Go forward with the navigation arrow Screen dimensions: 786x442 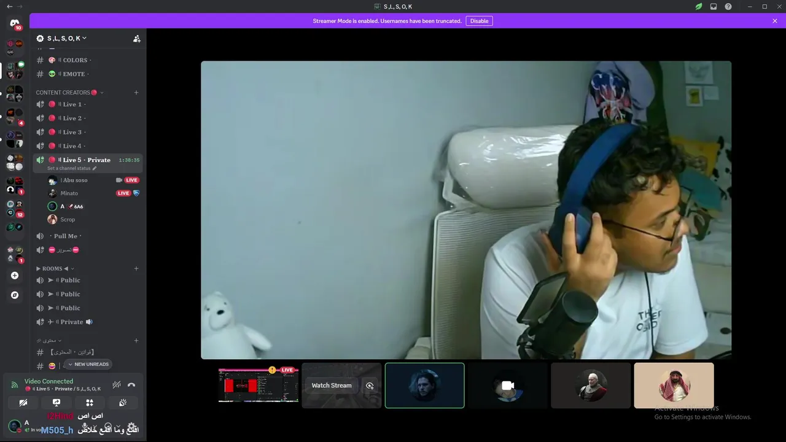[x=20, y=6]
